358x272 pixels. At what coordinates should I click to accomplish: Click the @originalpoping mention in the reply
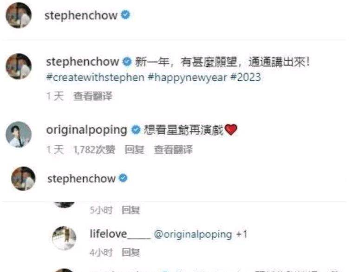coord(193,234)
